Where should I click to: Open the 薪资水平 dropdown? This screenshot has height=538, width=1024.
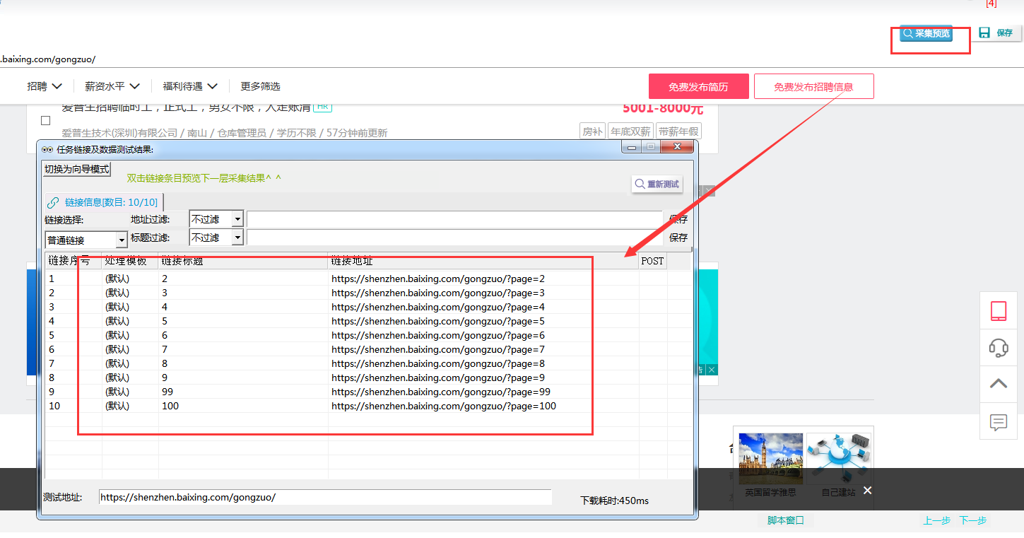(x=112, y=86)
